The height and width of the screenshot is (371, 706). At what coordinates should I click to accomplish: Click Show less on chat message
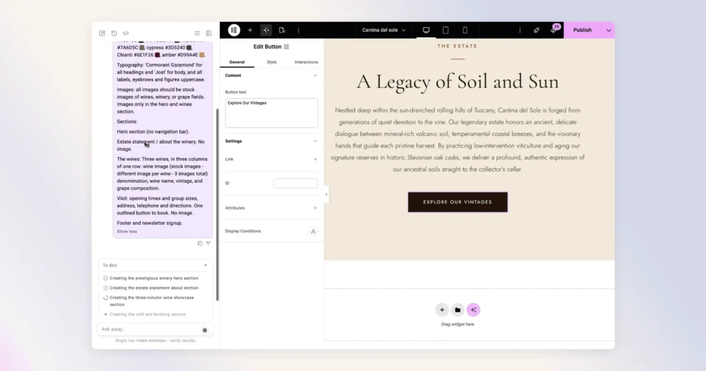(127, 232)
